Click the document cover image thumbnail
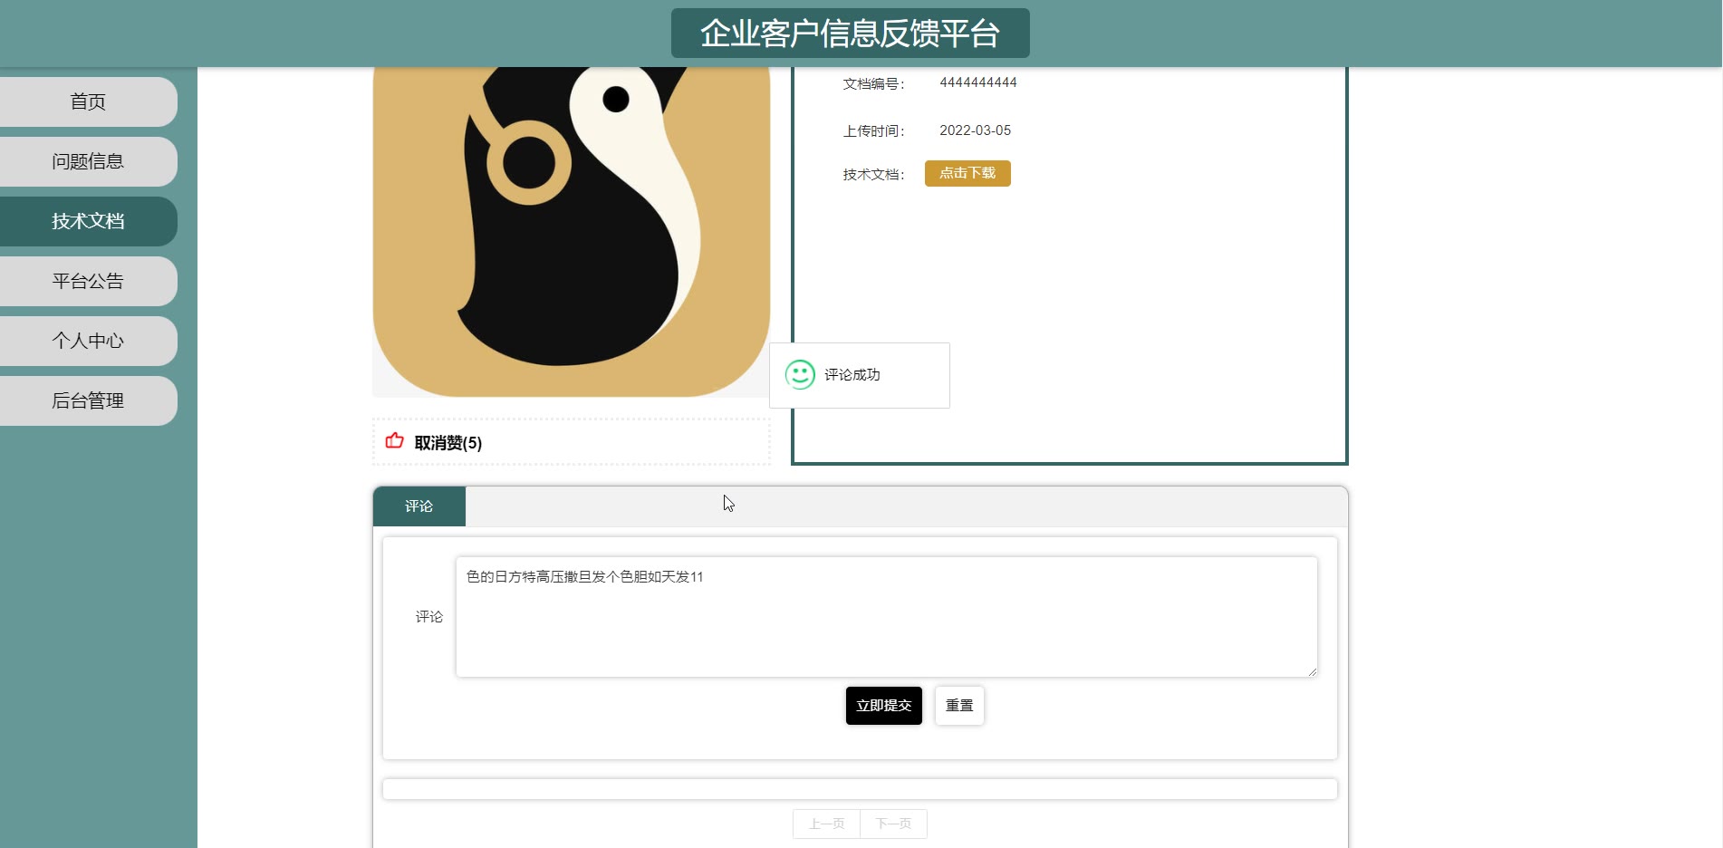Image resolution: width=1723 pixels, height=848 pixels. click(x=572, y=232)
